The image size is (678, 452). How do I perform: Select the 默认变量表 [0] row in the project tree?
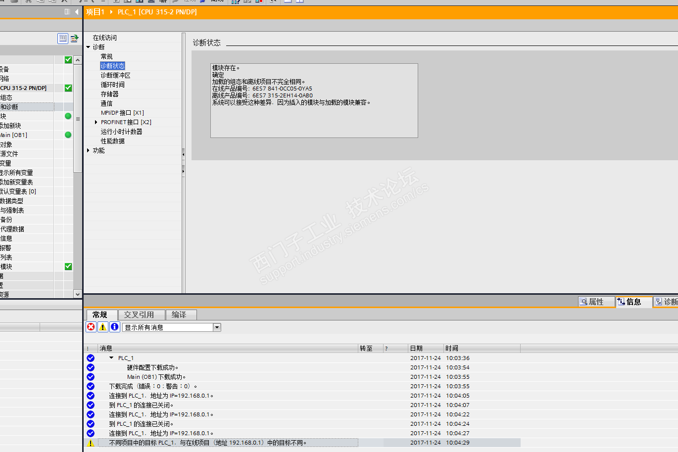[x=27, y=191]
